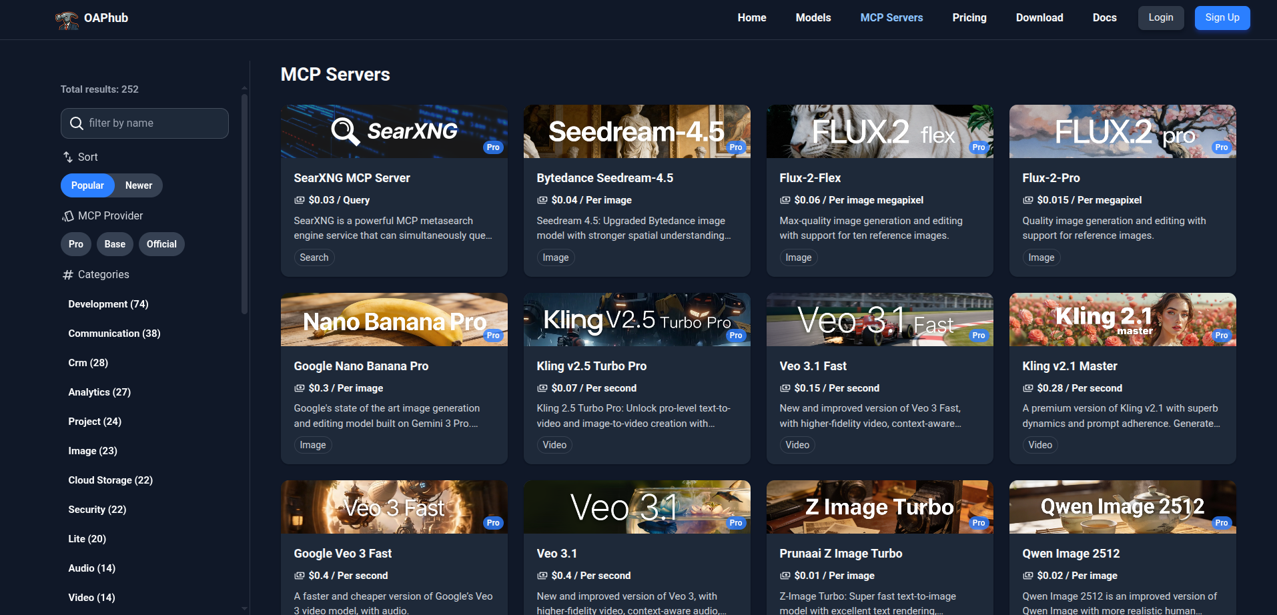Switch sorting to Newer
The height and width of the screenshot is (615, 1277).
pos(138,185)
